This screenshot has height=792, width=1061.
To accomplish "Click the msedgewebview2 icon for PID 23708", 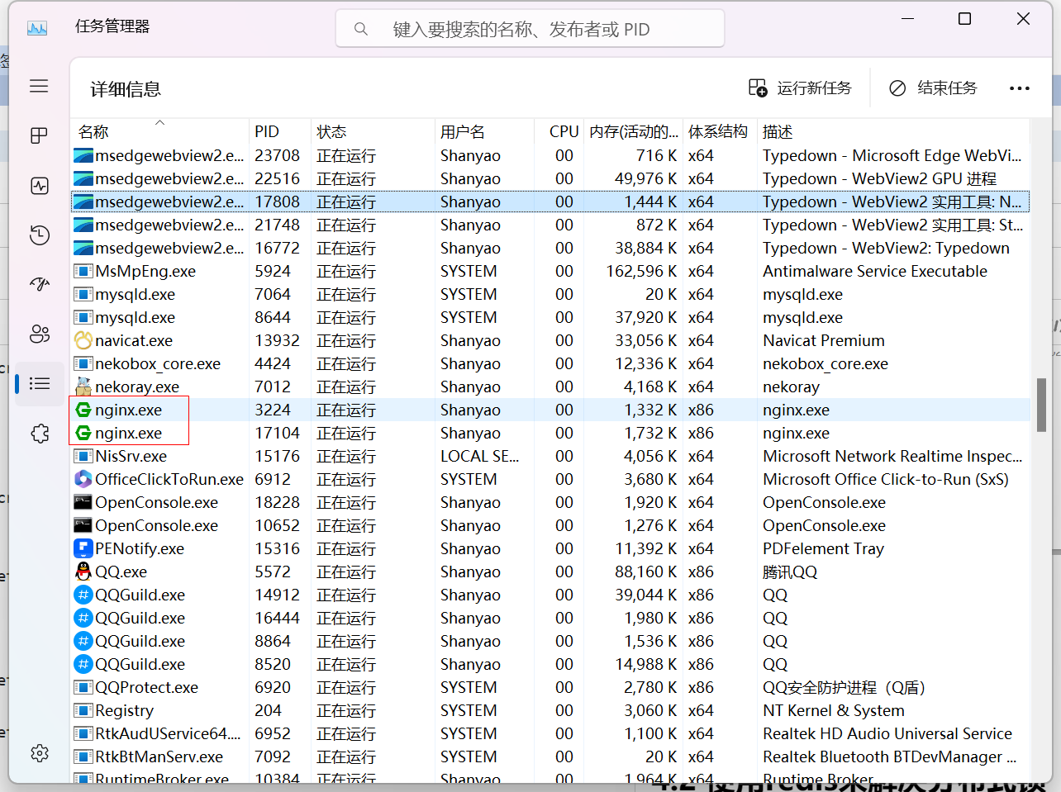I will [x=83, y=155].
